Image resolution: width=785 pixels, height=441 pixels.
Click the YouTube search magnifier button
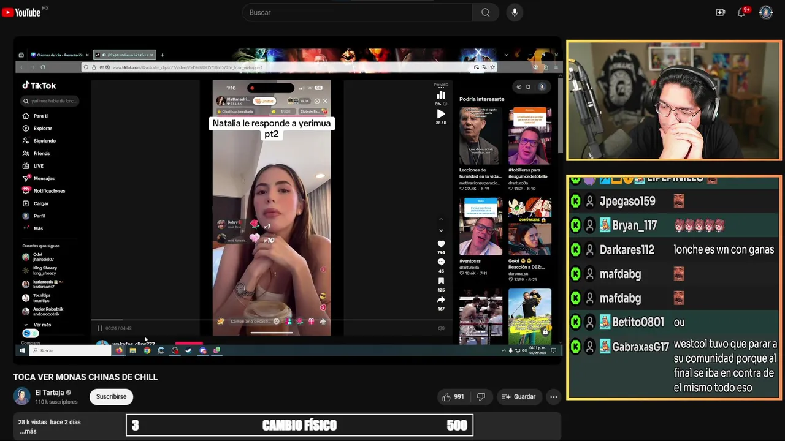(485, 12)
